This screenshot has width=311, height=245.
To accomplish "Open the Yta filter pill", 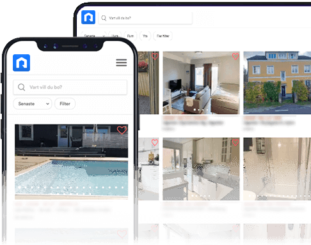I will tap(145, 36).
